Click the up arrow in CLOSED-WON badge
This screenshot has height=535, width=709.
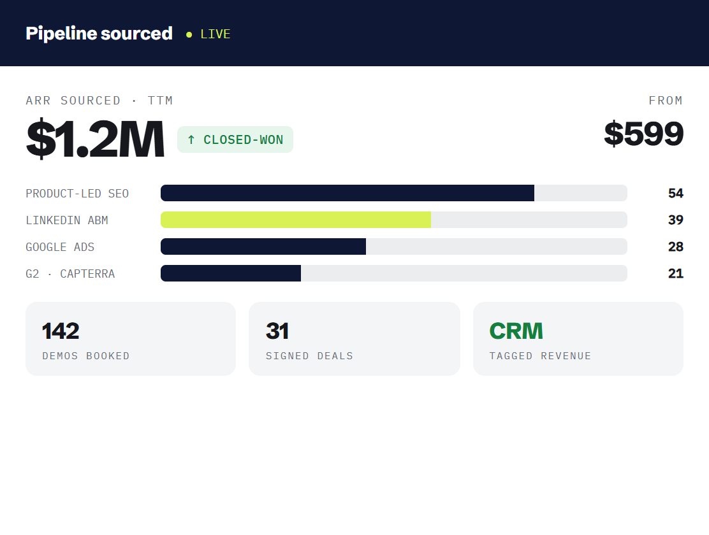pos(191,139)
